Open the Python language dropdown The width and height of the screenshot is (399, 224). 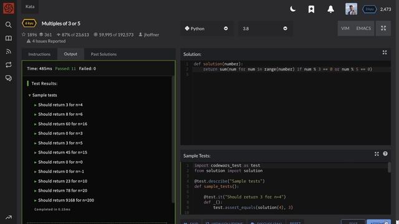coord(206,29)
